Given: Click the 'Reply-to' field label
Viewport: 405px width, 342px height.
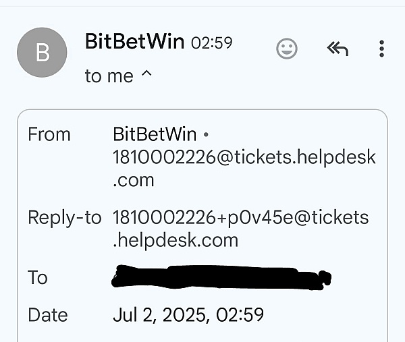Looking at the screenshot, I should coord(65,218).
